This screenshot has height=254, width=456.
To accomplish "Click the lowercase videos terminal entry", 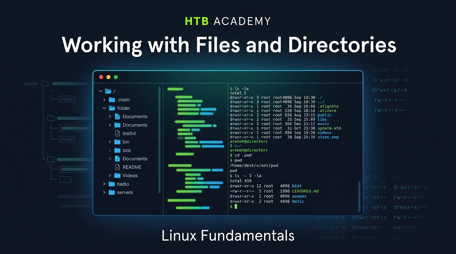I will click(324, 132).
